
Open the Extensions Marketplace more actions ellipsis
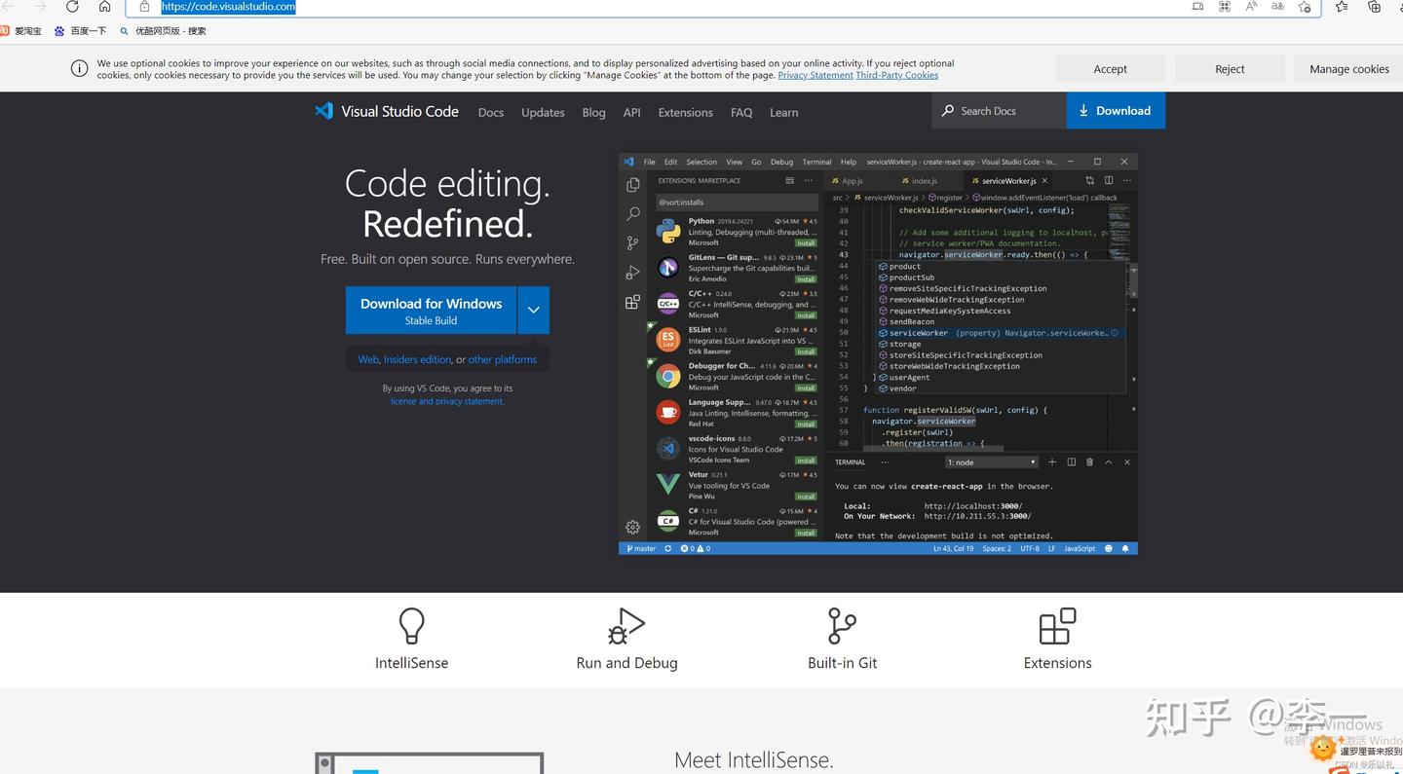click(808, 180)
